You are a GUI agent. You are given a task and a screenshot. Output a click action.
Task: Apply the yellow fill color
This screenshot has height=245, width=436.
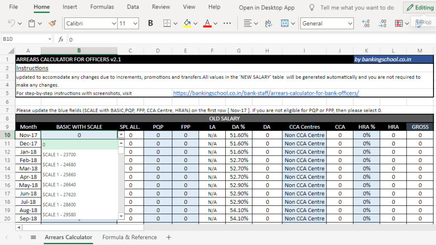187,23
